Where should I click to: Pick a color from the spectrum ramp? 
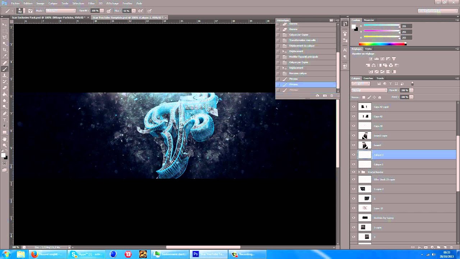[382, 44]
